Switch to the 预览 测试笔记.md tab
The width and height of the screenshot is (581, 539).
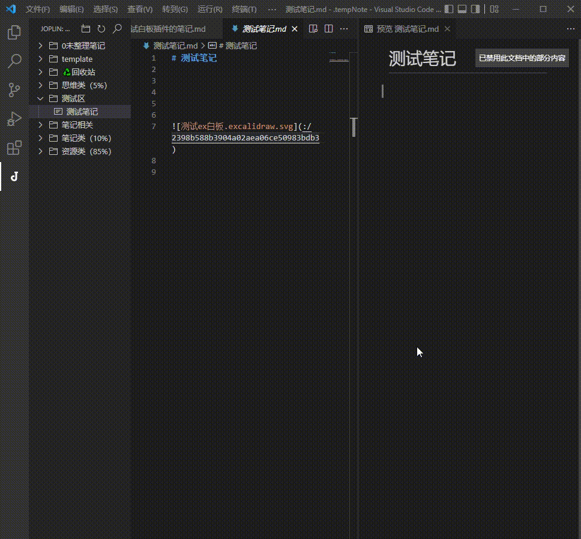point(407,29)
